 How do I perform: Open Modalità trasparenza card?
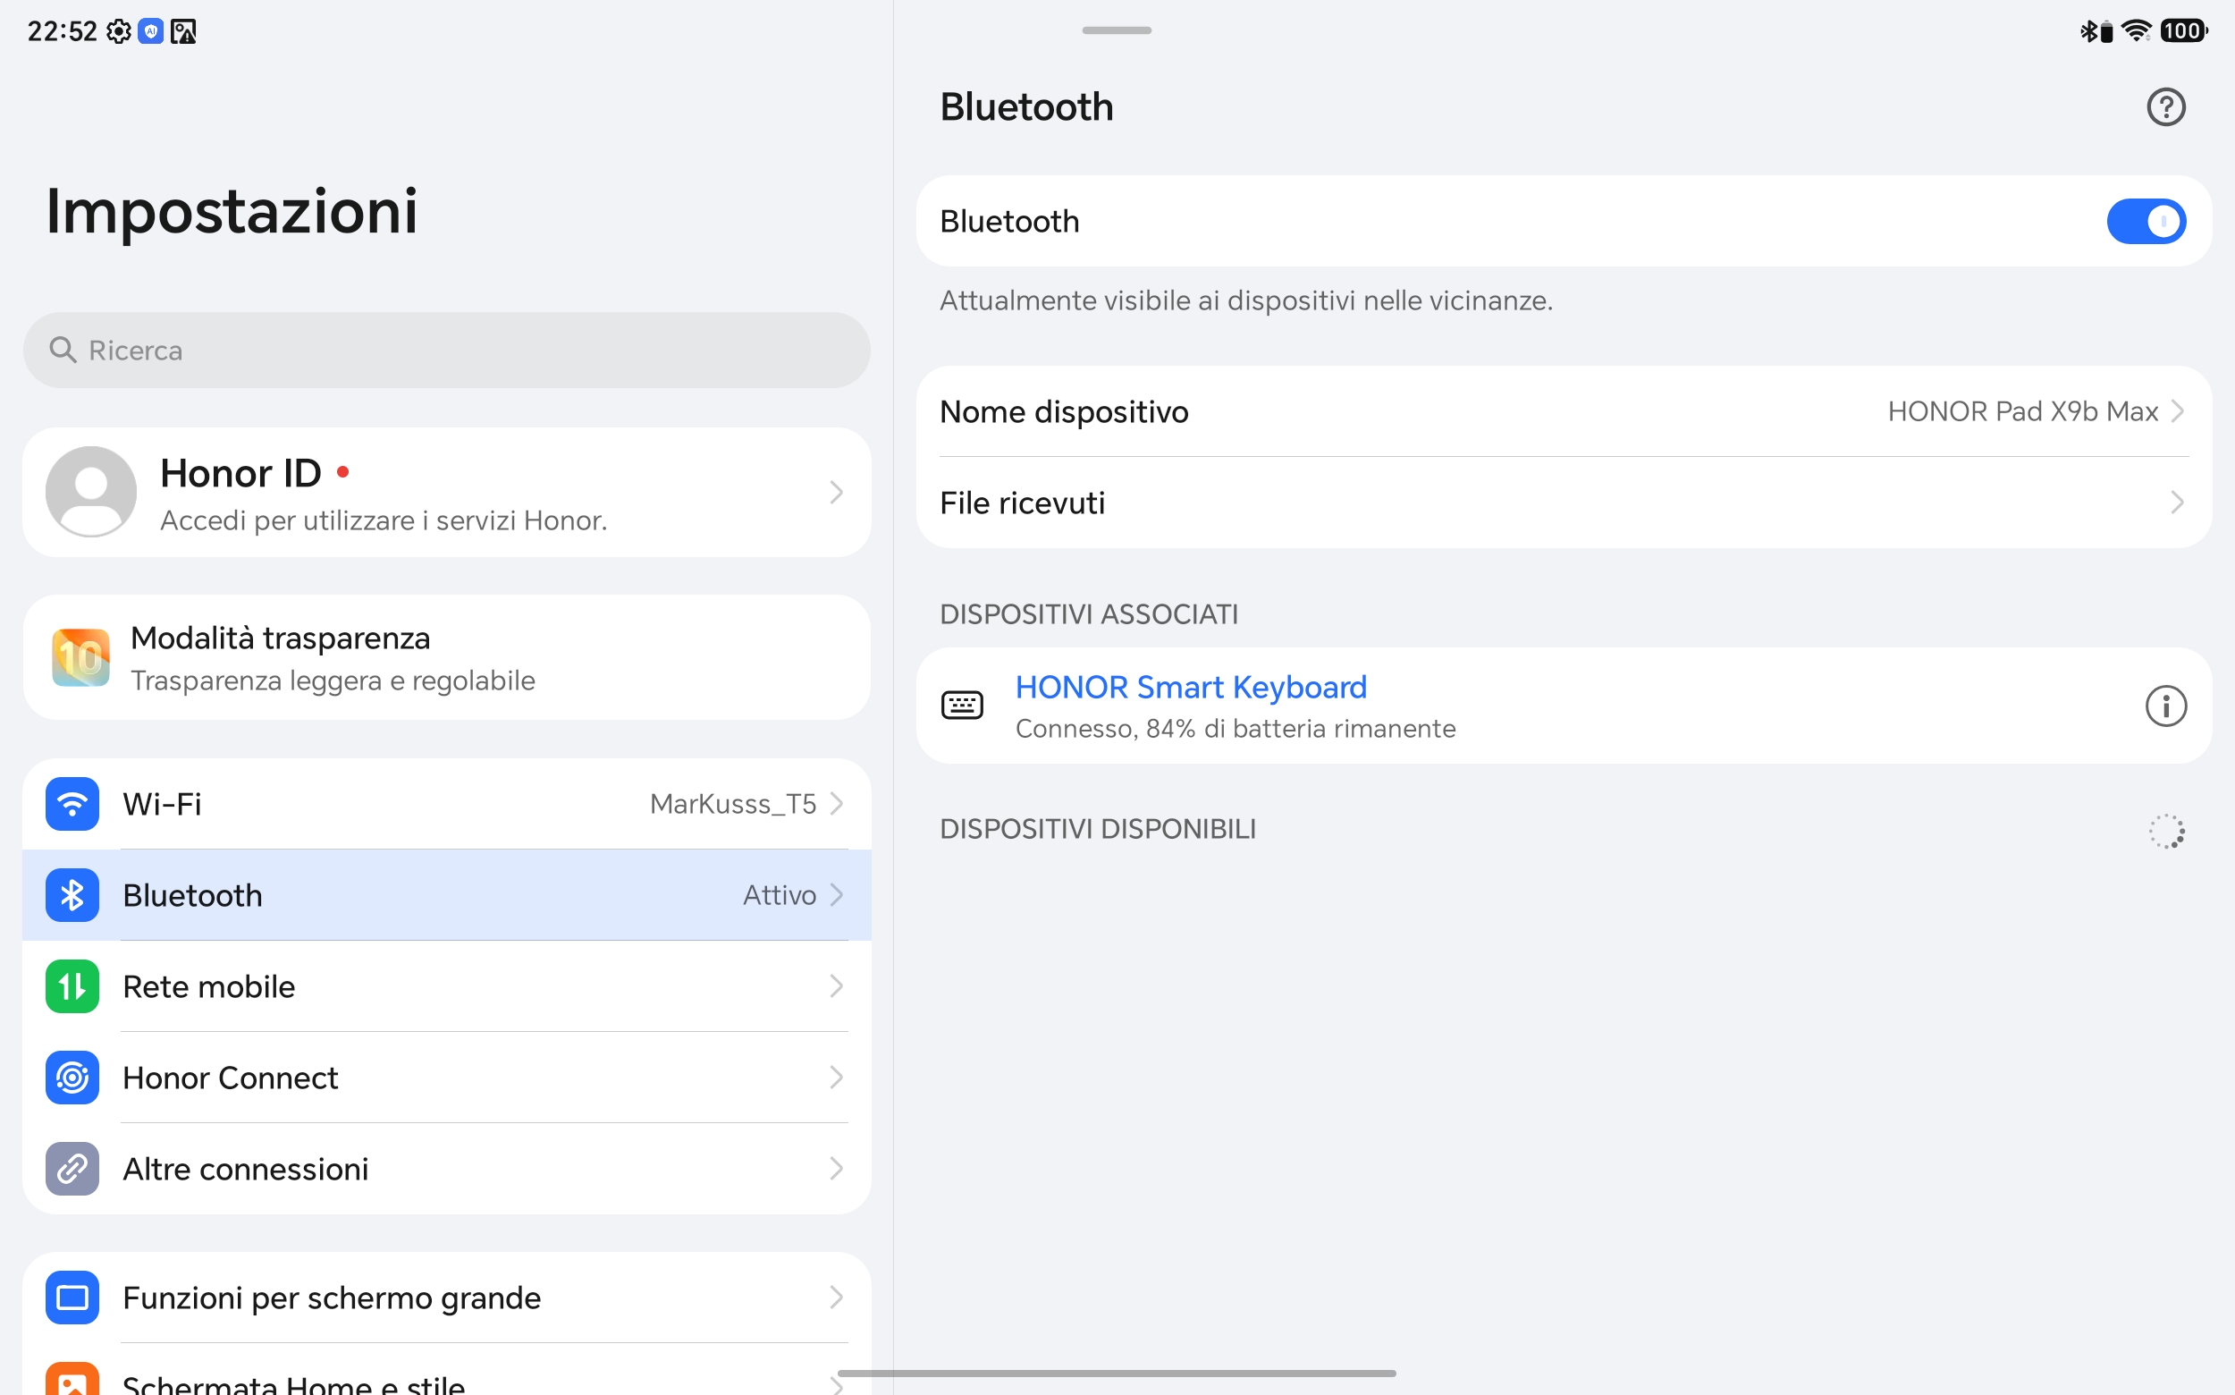tap(446, 658)
